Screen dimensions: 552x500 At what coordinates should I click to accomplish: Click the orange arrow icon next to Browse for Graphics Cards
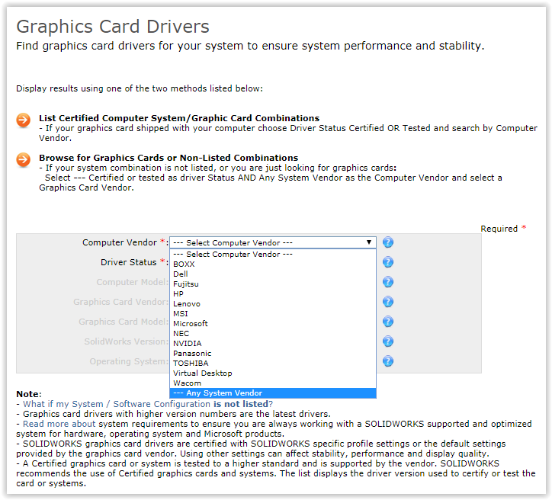pyautogui.click(x=23, y=160)
